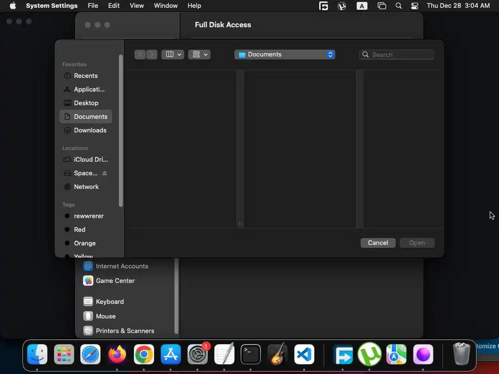Open Terminal from the Dock
Viewport: 499px width, 374px height.
pyautogui.click(x=250, y=355)
